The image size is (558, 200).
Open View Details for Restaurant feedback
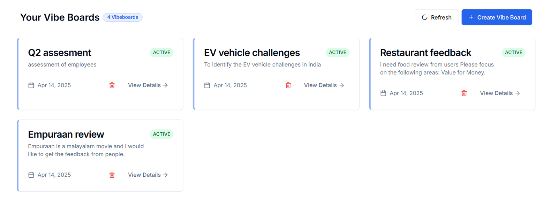point(500,93)
